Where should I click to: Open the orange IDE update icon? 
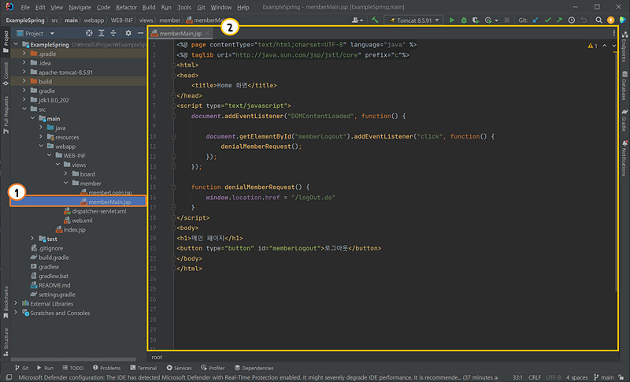[x=611, y=20]
